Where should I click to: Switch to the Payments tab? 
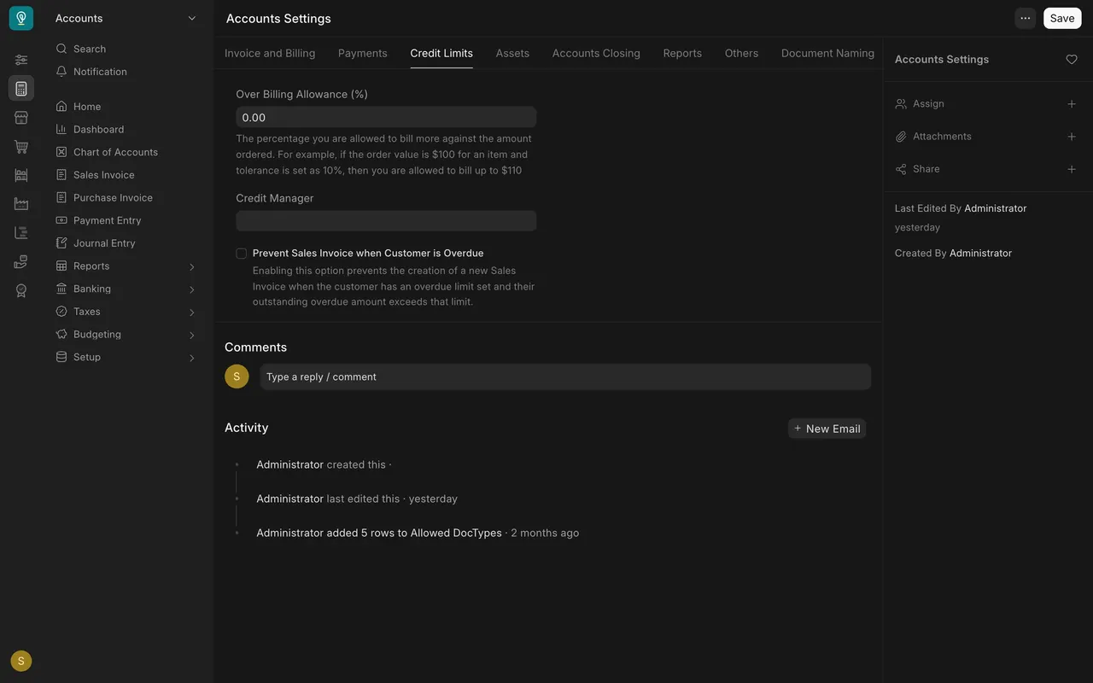[363, 53]
